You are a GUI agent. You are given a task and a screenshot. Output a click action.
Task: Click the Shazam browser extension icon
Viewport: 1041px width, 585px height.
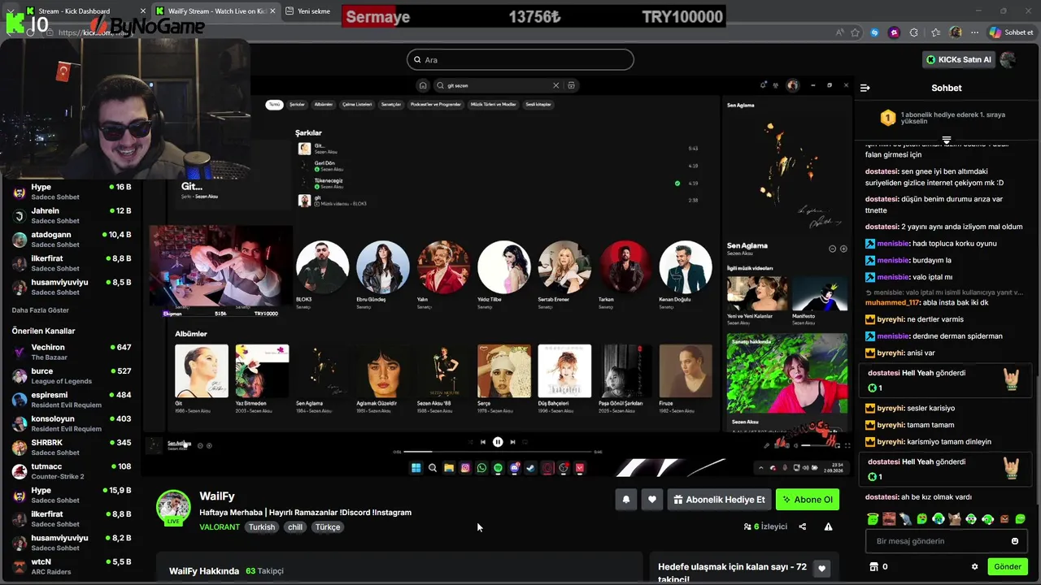coord(874,32)
